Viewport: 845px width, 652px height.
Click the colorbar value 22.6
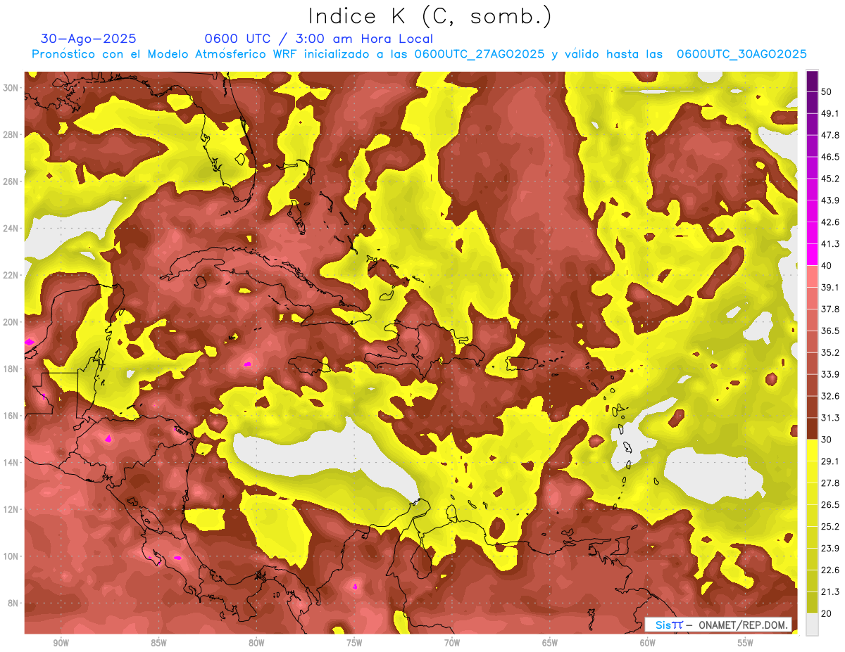[830, 570]
